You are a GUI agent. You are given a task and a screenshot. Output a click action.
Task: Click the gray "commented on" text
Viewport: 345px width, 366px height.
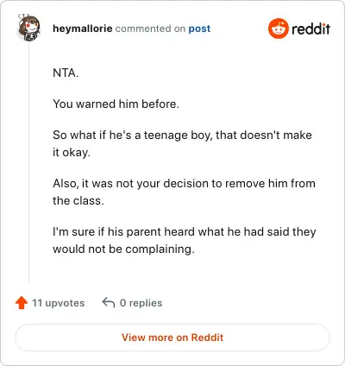(150, 28)
